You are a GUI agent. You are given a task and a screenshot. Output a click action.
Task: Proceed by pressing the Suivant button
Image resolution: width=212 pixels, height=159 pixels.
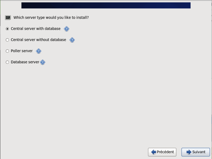pos(196,152)
